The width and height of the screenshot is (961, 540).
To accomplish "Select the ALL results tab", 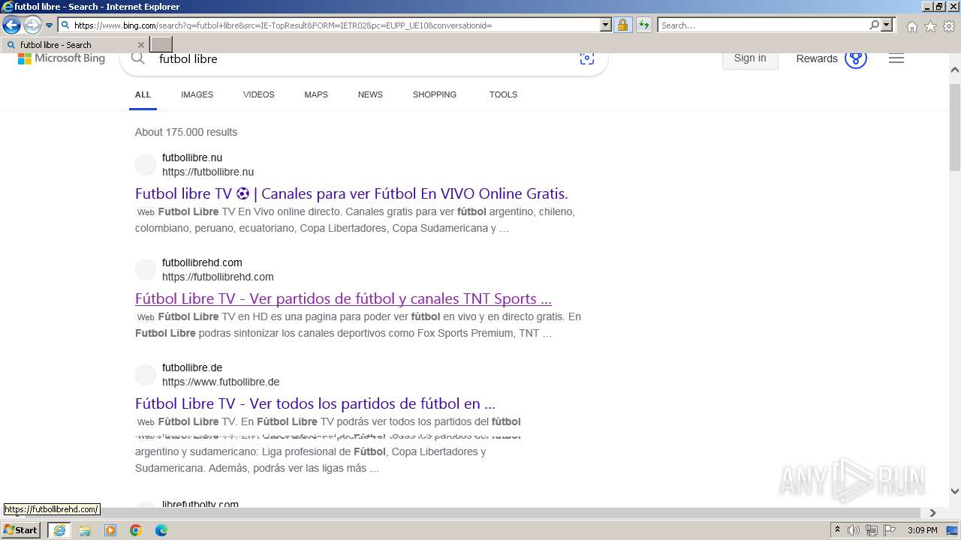I will tap(143, 94).
